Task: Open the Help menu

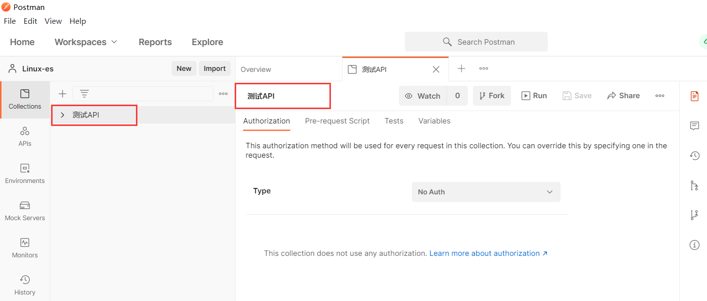Action: point(78,21)
